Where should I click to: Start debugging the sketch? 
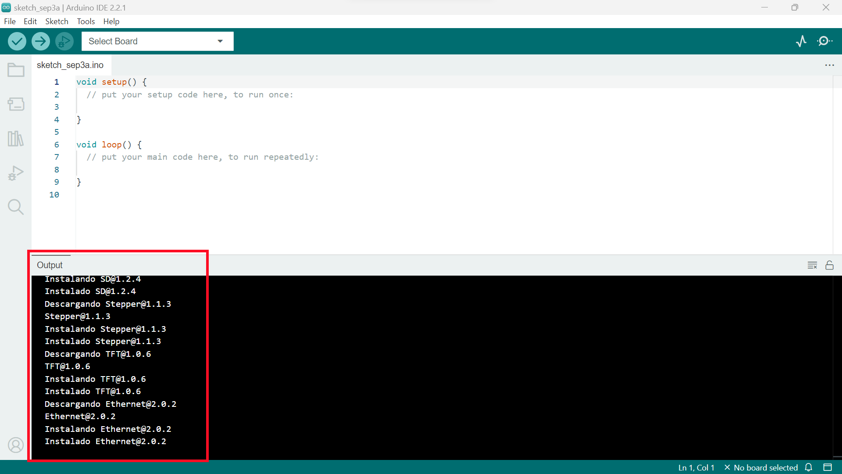(x=64, y=41)
